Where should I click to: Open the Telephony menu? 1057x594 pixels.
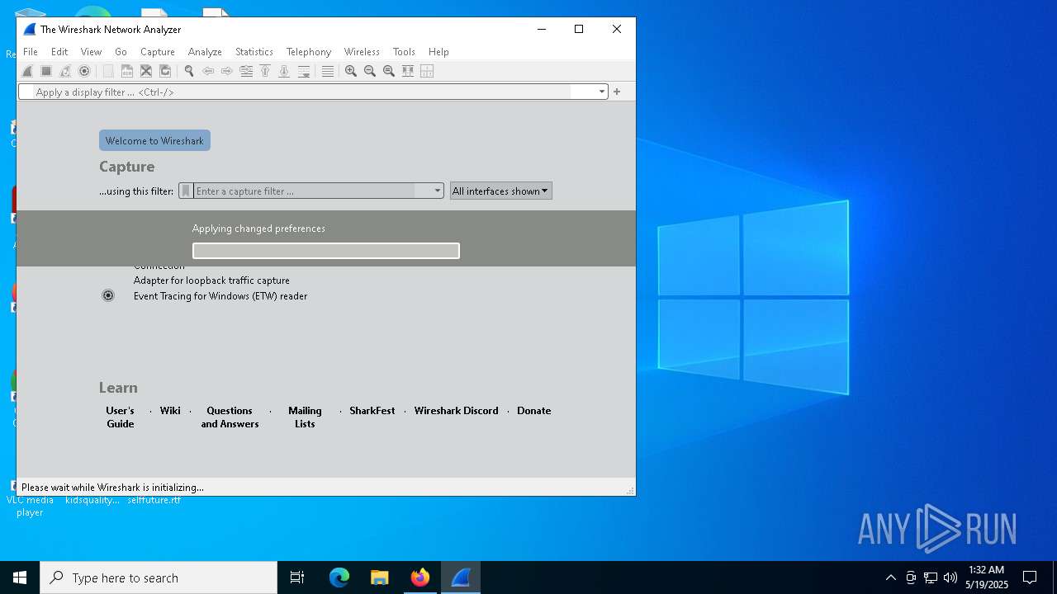click(309, 51)
